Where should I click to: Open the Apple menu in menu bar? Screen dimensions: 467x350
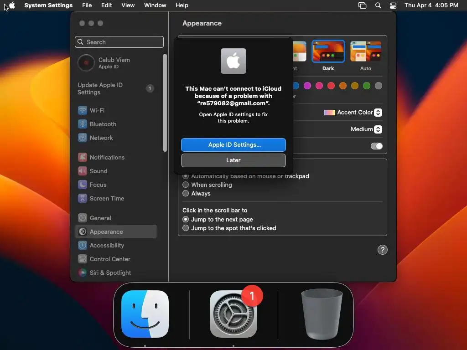pos(12,5)
